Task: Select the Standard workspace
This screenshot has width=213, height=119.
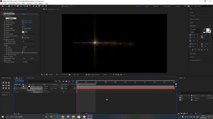Action: [x=156, y=6]
